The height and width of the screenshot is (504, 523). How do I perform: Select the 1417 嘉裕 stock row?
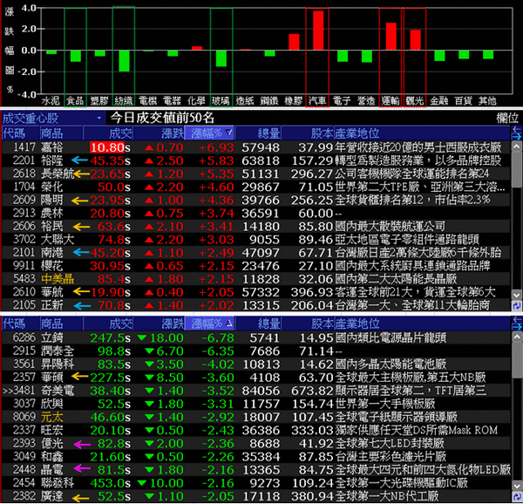click(256, 147)
